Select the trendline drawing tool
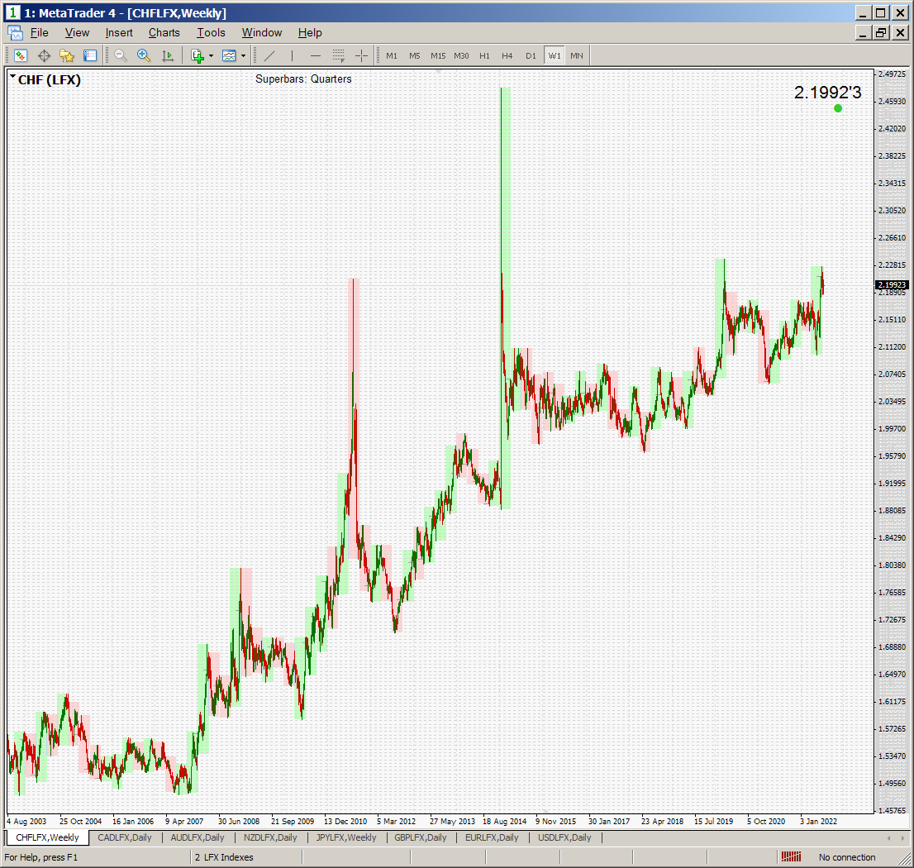This screenshot has height=868, width=914. tap(269, 55)
